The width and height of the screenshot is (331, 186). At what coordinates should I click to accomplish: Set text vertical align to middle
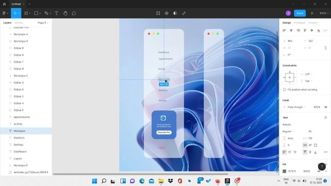tap(310, 152)
